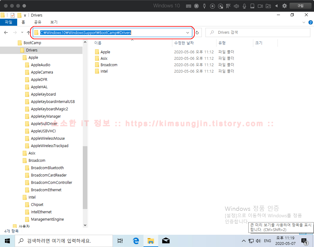This screenshot has width=314, height=247.
Task: Click the 구입 purchase button
Action: click(301, 6)
